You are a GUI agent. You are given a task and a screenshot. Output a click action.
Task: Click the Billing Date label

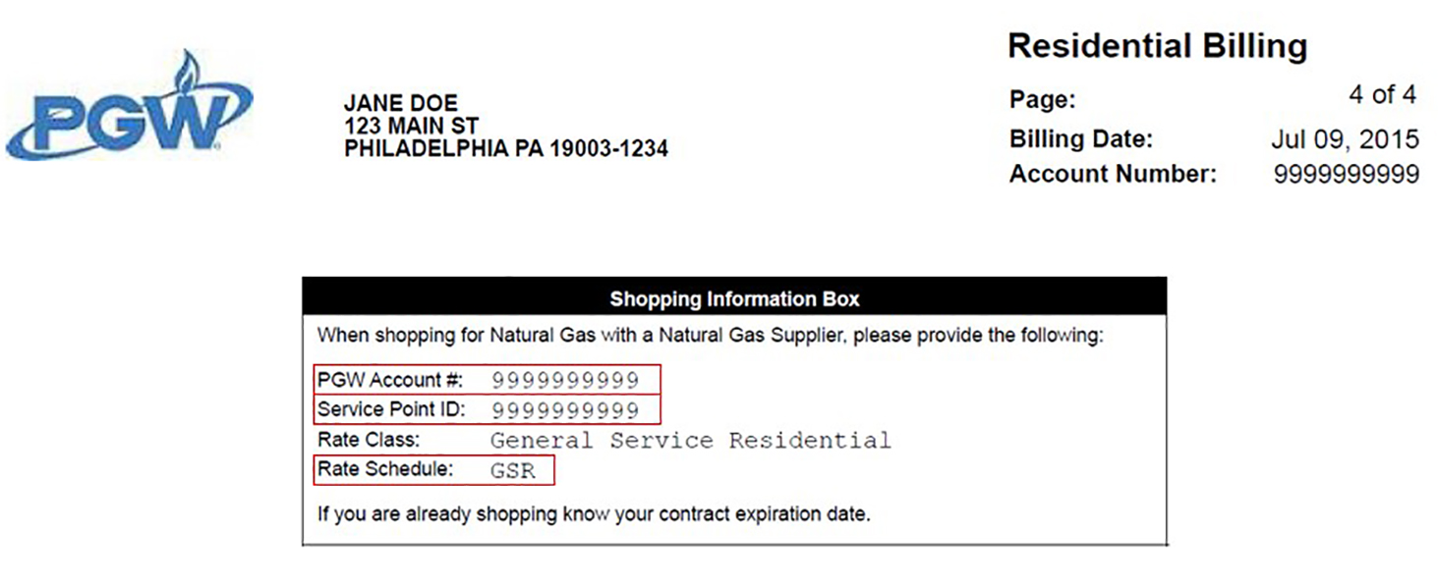[x=1081, y=138]
